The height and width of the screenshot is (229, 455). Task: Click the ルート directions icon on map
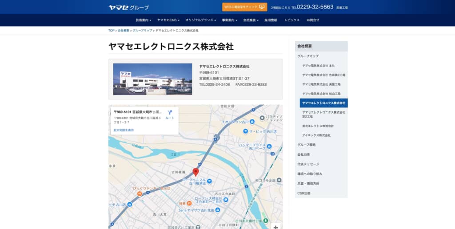pos(170,114)
